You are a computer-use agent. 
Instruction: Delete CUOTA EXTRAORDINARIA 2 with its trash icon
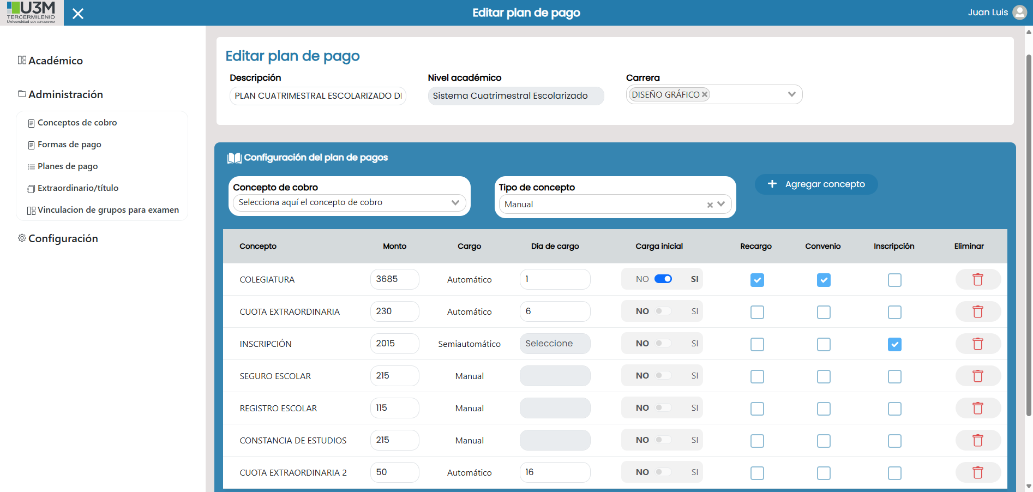978,472
